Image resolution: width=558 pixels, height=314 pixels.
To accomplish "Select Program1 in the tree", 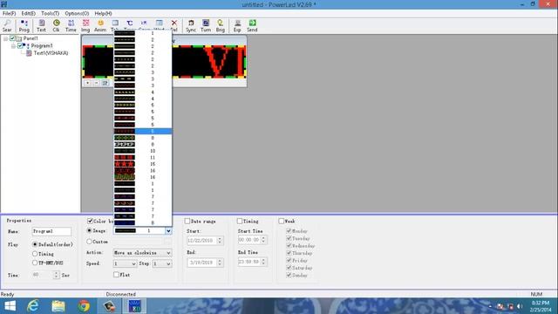I will coord(42,45).
